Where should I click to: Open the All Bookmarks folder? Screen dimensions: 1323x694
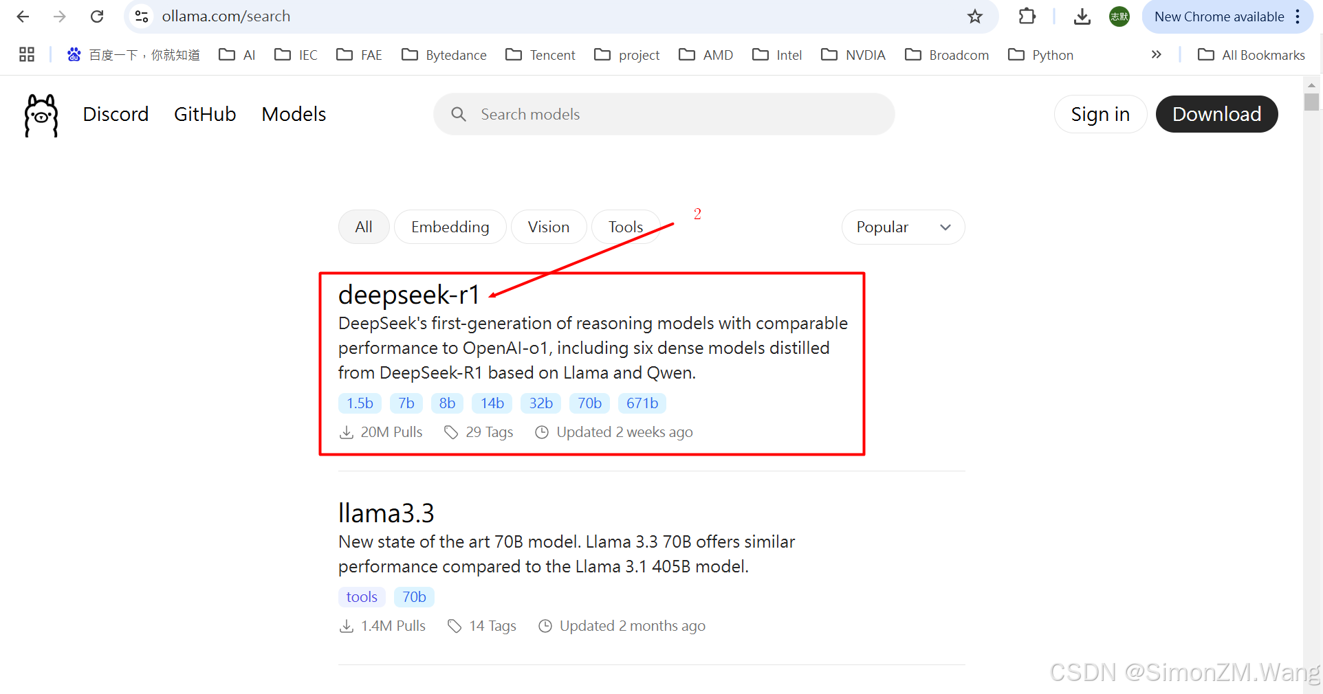pos(1251,55)
